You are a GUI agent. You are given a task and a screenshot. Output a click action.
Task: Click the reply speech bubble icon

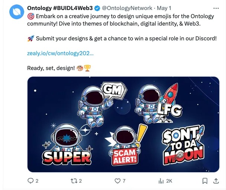click(x=31, y=181)
